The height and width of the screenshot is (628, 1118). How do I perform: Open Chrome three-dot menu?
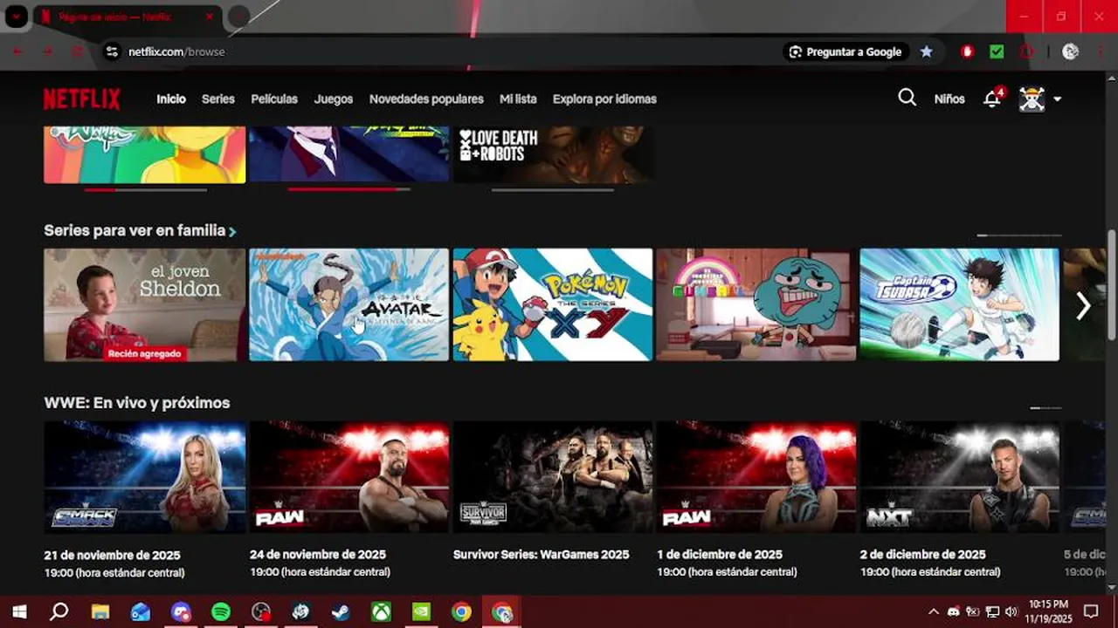click(x=1100, y=51)
